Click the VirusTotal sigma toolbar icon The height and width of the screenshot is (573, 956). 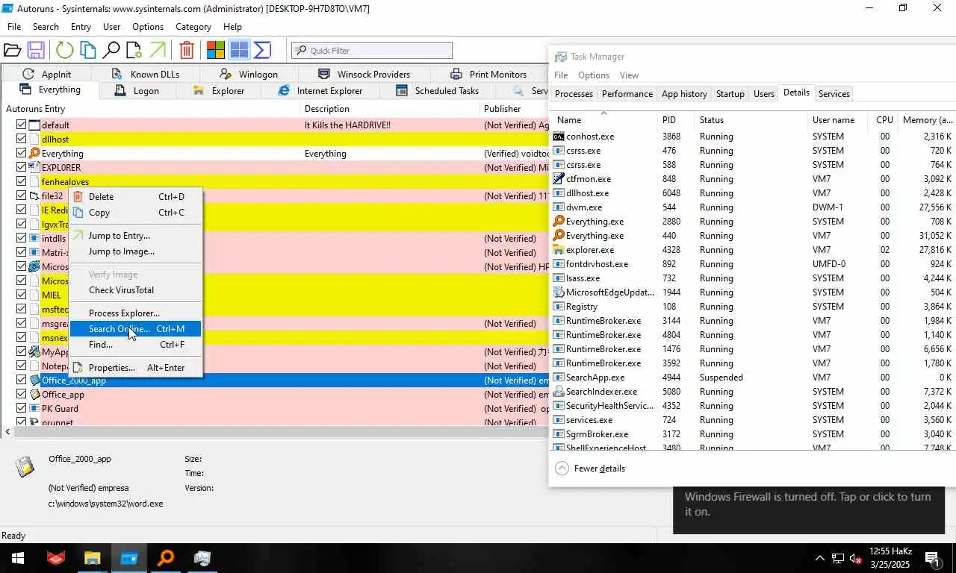click(262, 50)
